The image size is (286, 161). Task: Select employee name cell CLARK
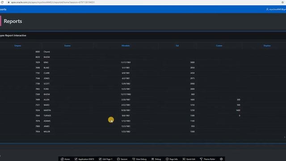tap(46, 73)
